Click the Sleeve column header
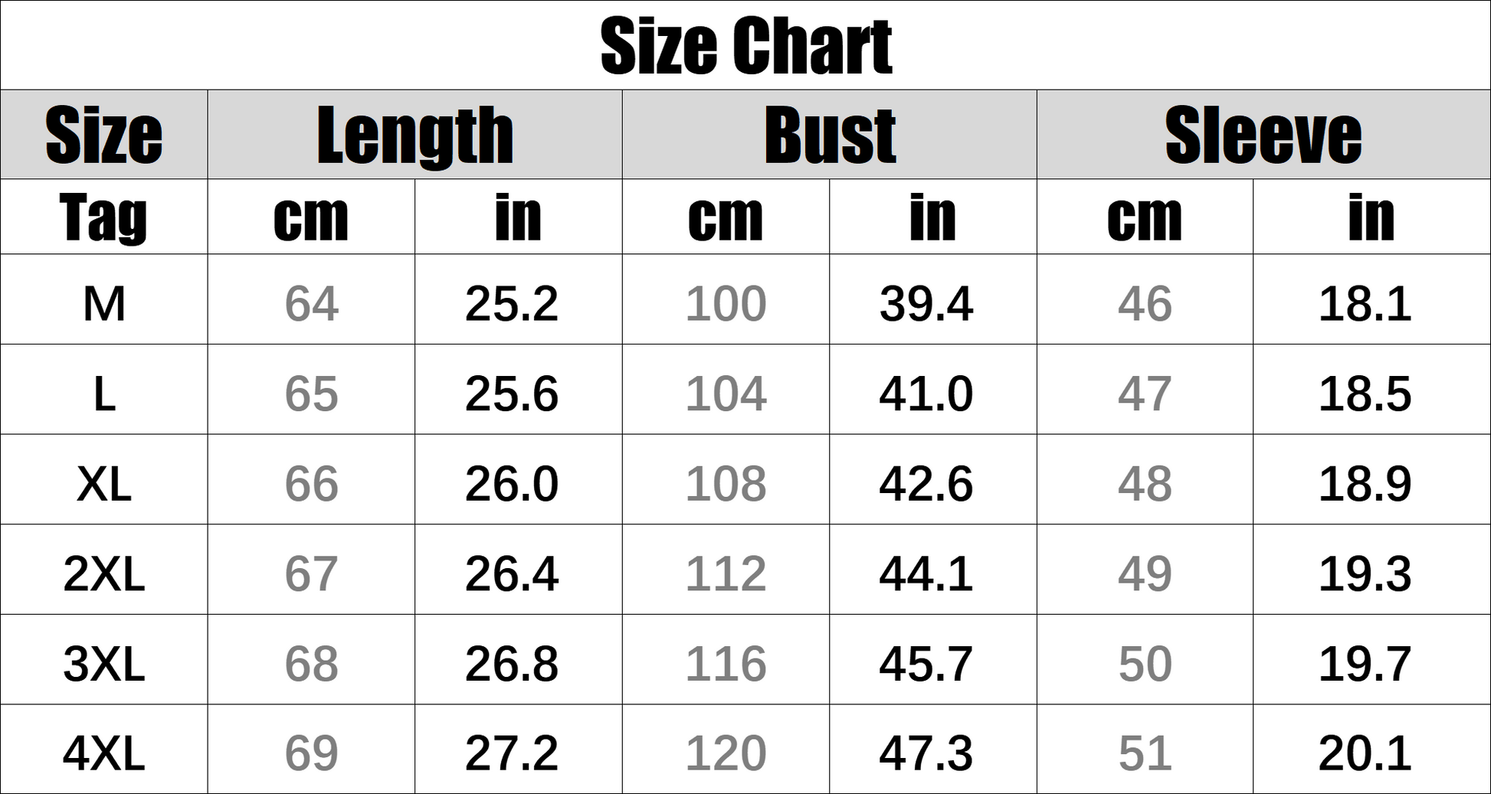Viewport: 1491px width, 794px height. pyautogui.click(x=1263, y=136)
